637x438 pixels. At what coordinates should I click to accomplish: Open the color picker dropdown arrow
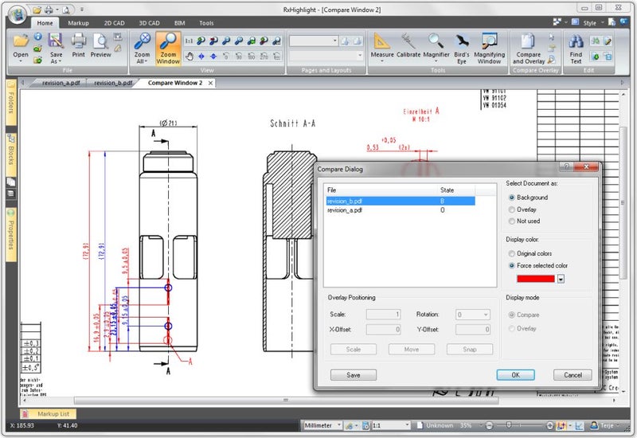pyautogui.click(x=561, y=279)
